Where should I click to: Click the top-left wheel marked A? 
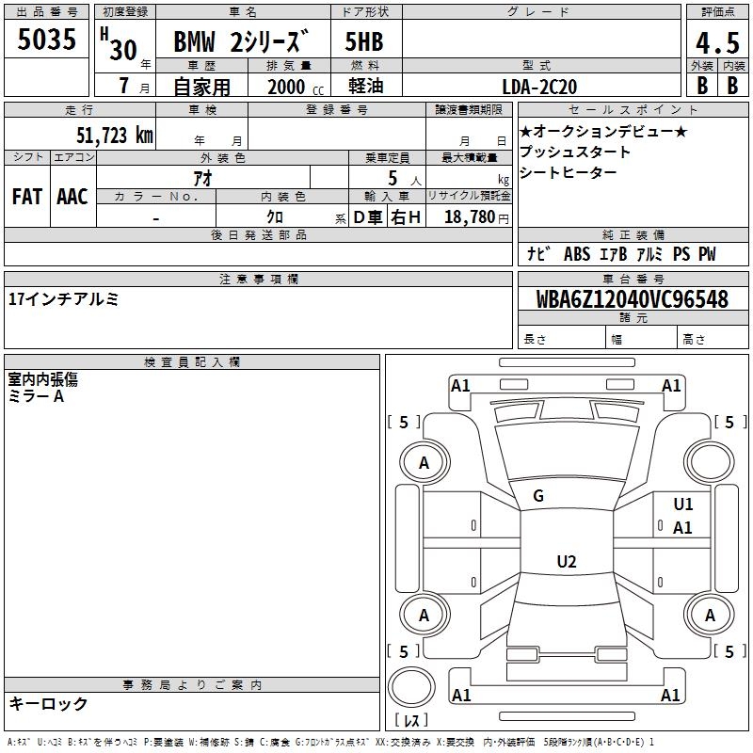coord(425,463)
